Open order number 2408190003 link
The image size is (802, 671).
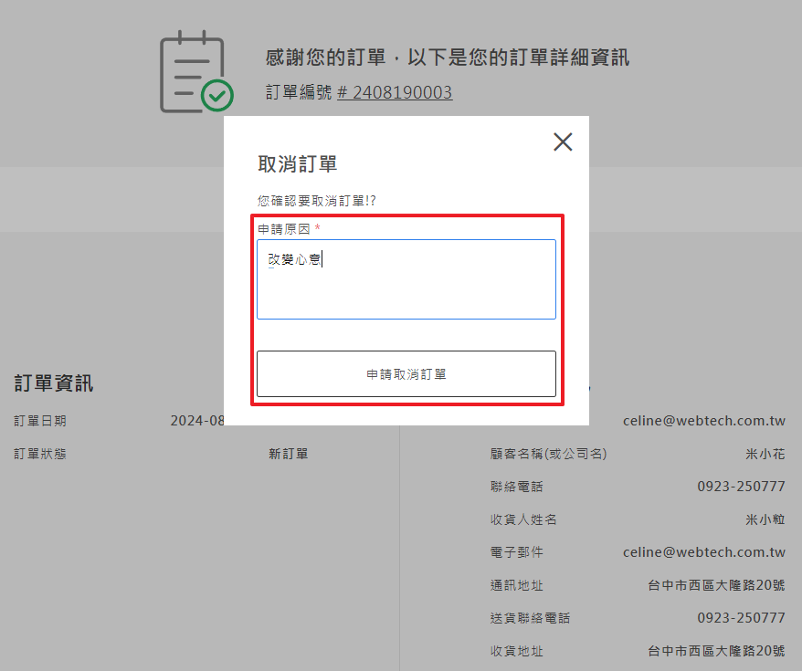point(395,92)
